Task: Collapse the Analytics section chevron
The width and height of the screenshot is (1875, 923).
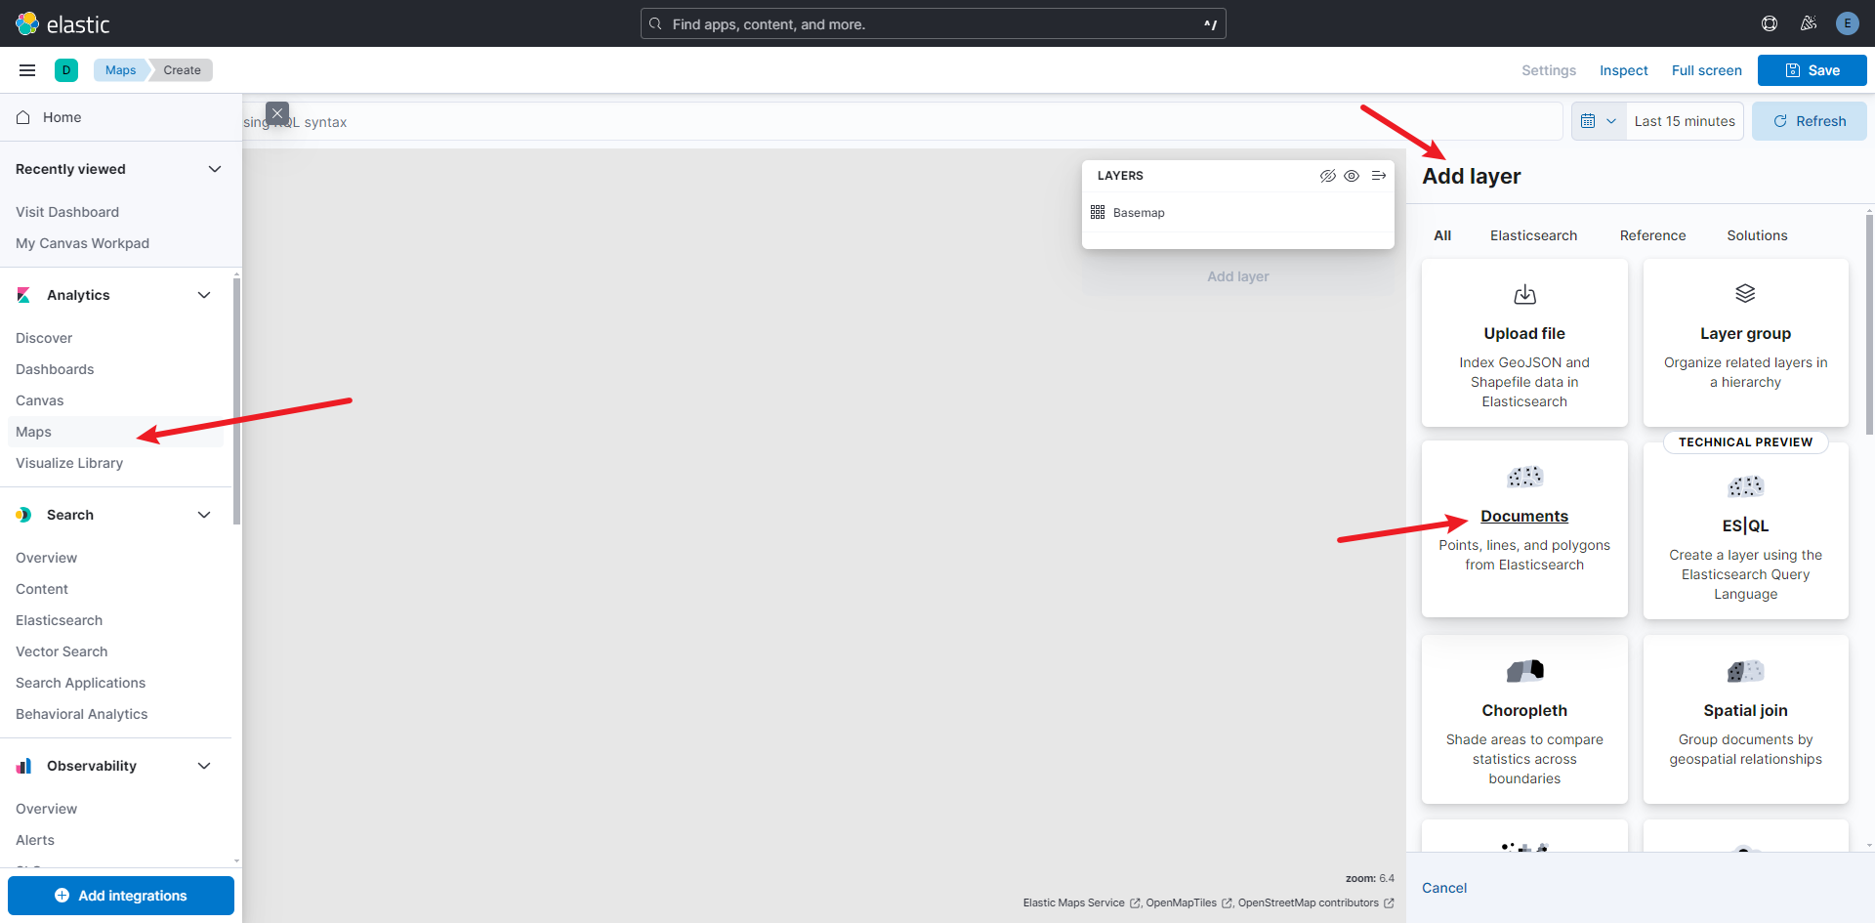Action: click(204, 294)
